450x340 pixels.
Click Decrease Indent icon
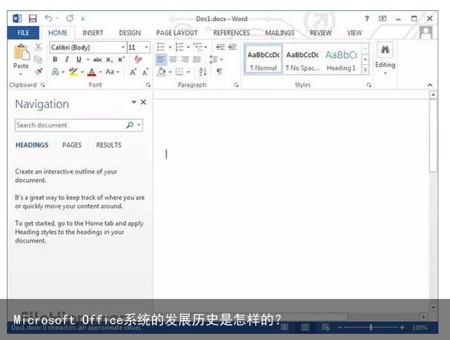pos(221,47)
